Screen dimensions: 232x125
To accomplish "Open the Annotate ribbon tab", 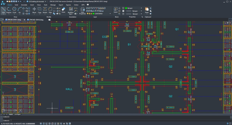I will pyautogui.click(x=24, y=5).
